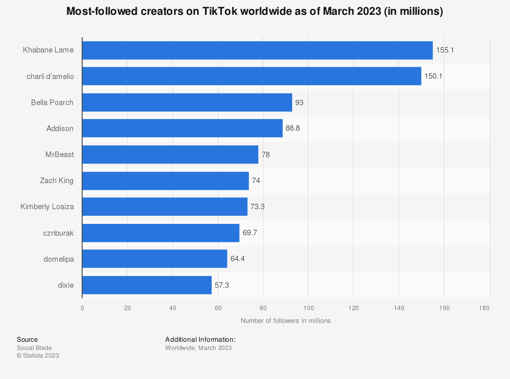Click the value 93
The image size is (510, 379).
click(299, 103)
